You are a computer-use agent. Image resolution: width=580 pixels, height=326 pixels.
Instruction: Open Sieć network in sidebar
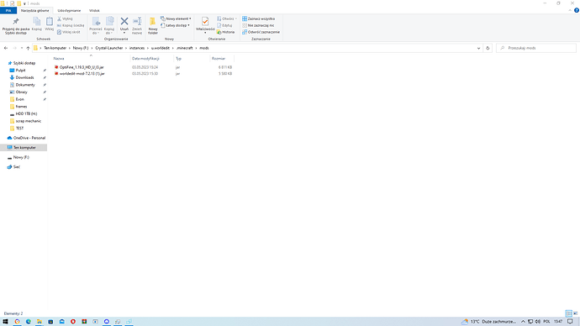[x=17, y=167]
